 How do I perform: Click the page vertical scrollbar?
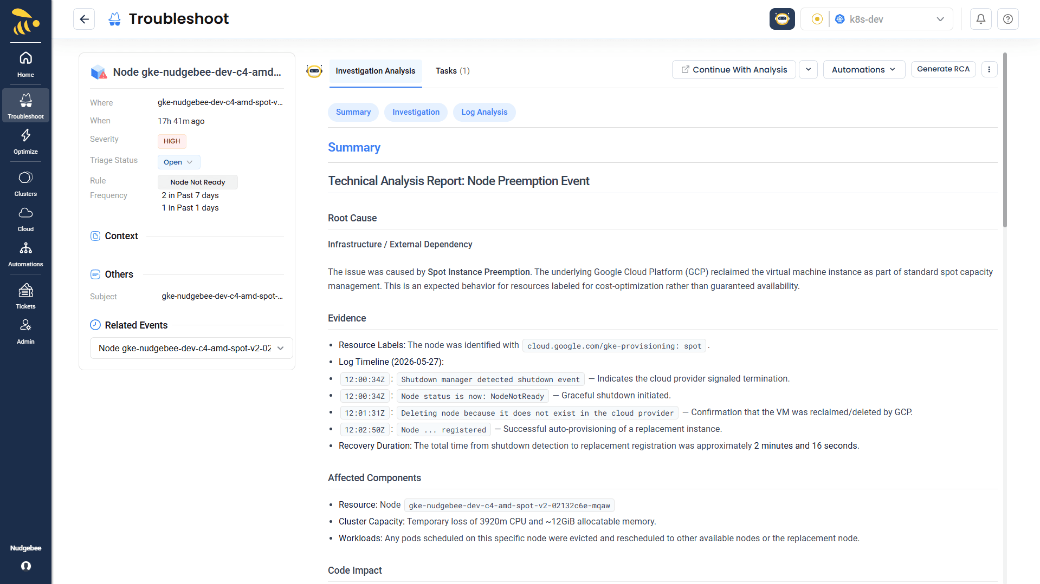point(1005,140)
